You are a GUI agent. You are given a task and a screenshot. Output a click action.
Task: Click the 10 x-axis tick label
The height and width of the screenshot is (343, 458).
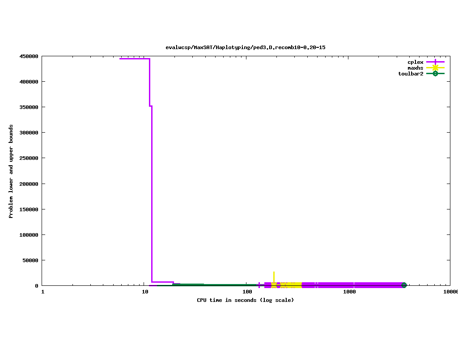(x=145, y=292)
